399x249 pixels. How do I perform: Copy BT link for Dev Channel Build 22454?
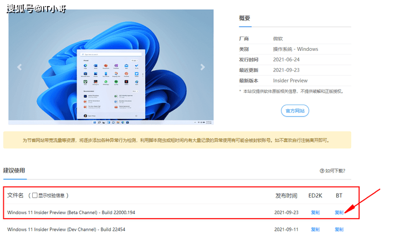click(339, 230)
